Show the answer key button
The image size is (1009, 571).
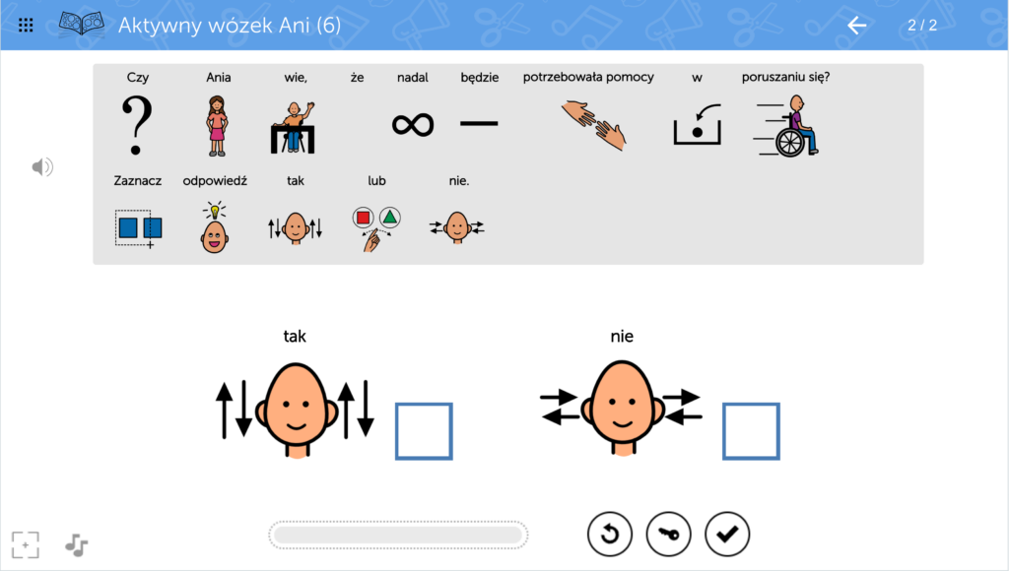(x=669, y=534)
